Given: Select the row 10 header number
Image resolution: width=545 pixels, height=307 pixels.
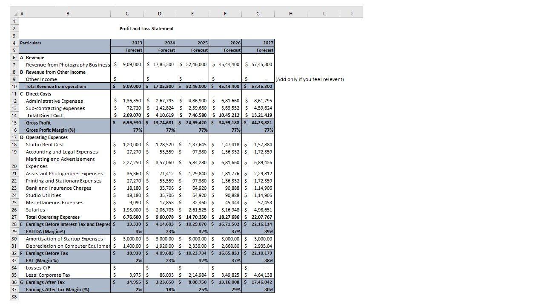Looking at the screenshot, I should tap(14, 87).
